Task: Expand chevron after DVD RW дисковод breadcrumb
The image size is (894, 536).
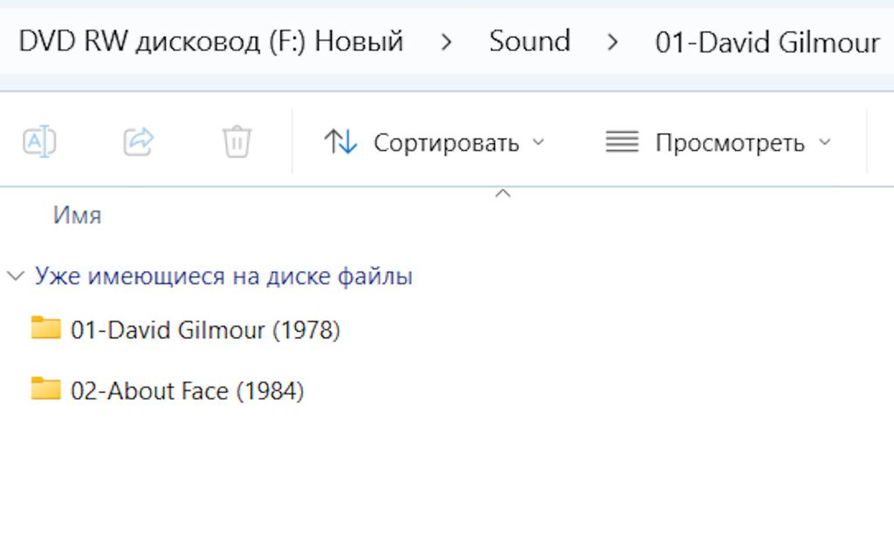Action: click(446, 42)
